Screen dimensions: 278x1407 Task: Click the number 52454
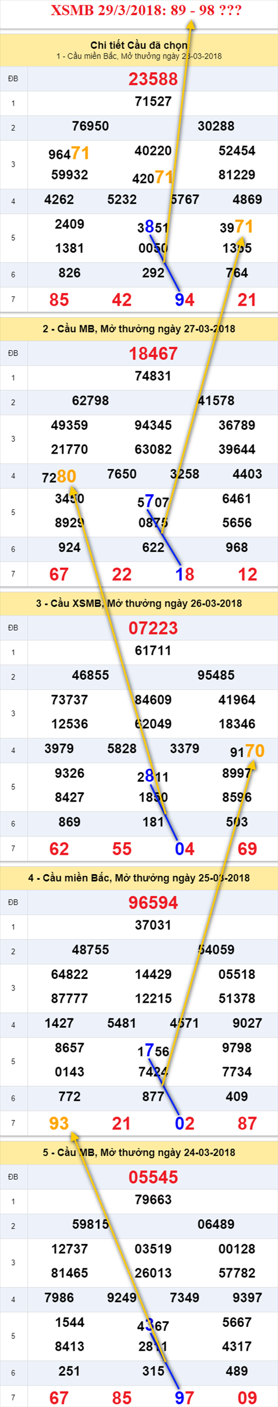pyautogui.click(x=237, y=151)
